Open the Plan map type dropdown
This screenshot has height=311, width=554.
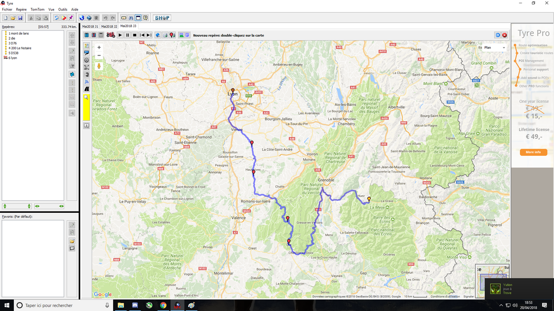coord(494,47)
